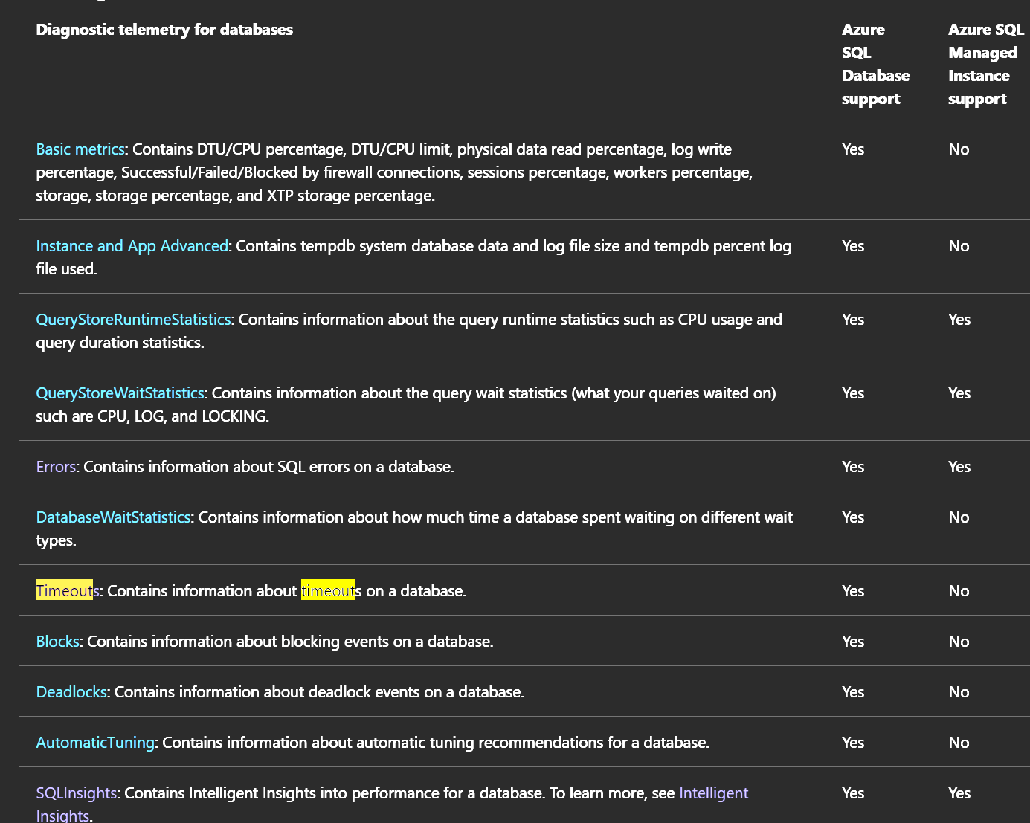Click the QueryStoreRuntimeStatistics link

(133, 320)
